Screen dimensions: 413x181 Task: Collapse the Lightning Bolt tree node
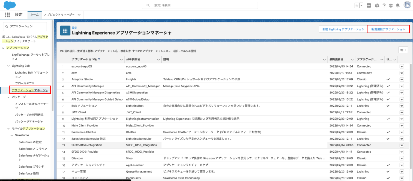8,65
